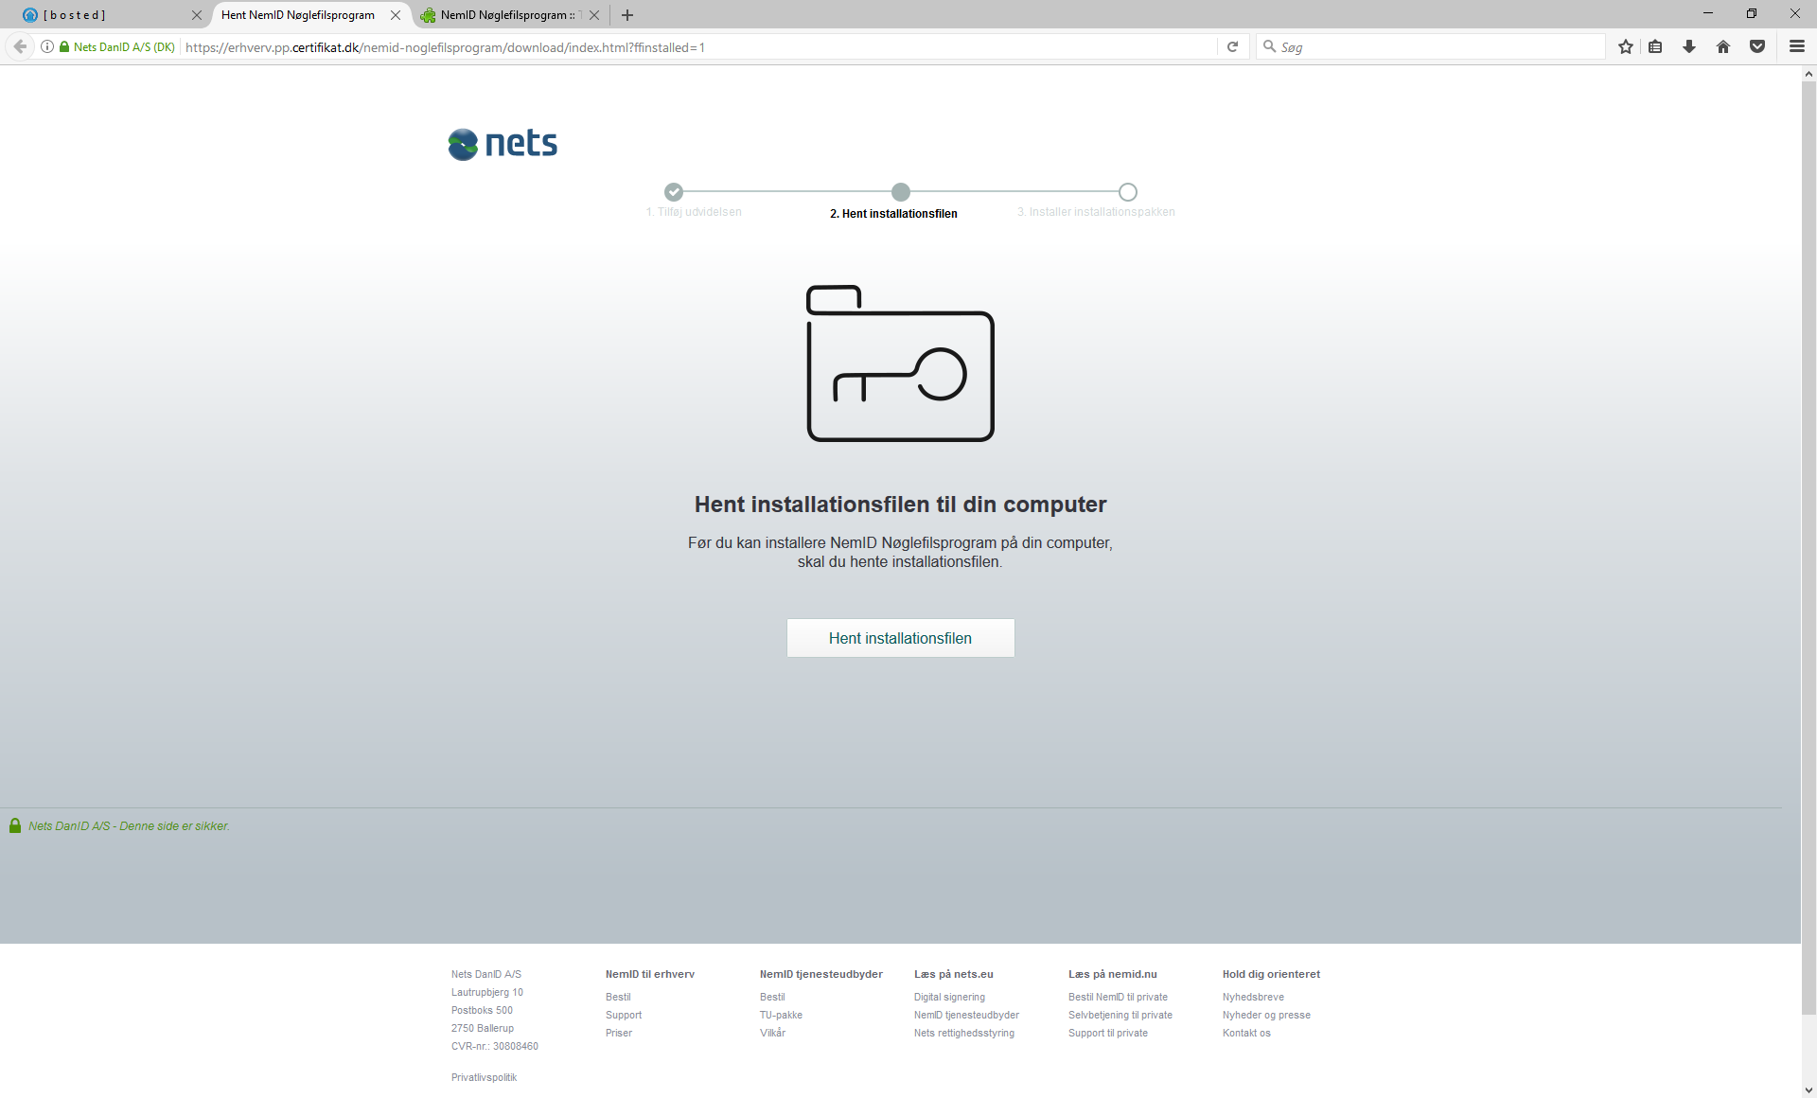The image size is (1817, 1098).
Task: Open Bestil under NemID til erhverv
Action: pos(618,997)
